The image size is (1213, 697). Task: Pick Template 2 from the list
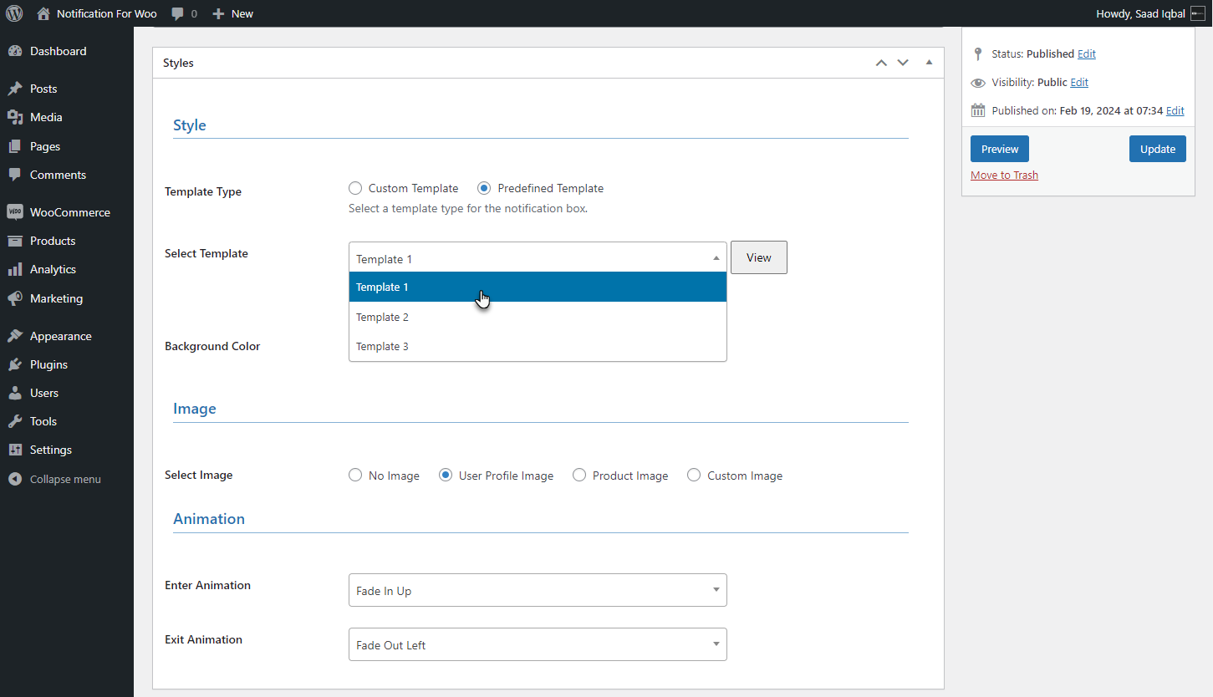coord(538,317)
